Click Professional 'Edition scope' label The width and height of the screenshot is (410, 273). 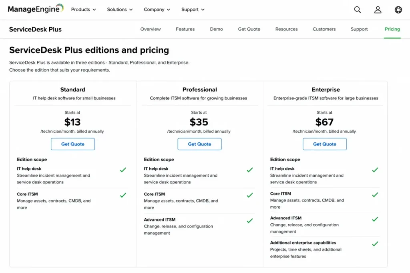pyautogui.click(x=159, y=159)
